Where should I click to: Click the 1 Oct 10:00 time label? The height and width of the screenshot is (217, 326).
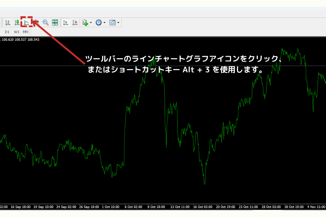(110, 207)
